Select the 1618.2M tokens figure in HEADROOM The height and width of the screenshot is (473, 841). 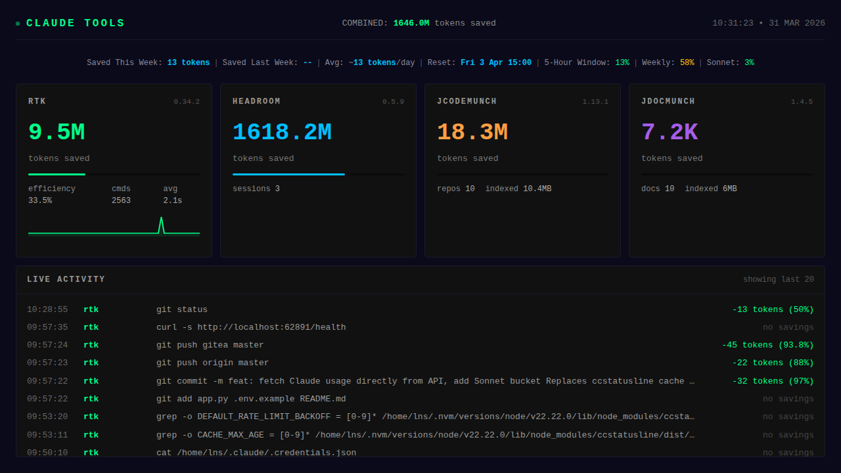[x=282, y=133]
